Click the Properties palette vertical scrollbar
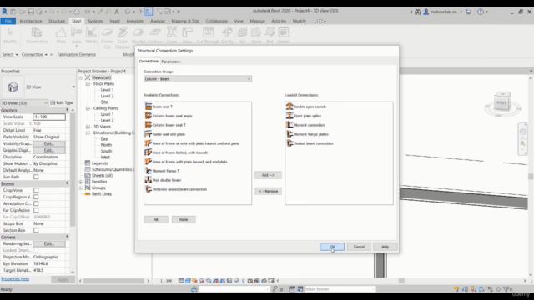Viewport: 534px width, 300px height. pos(73,170)
